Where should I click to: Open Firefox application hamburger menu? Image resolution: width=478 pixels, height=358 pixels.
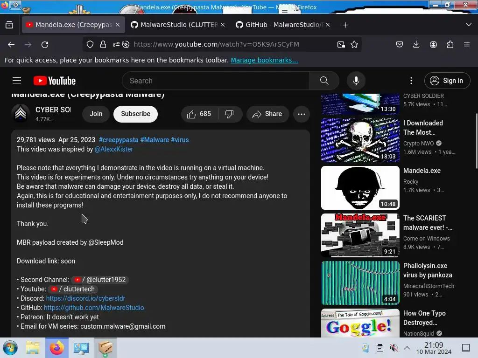click(467, 44)
